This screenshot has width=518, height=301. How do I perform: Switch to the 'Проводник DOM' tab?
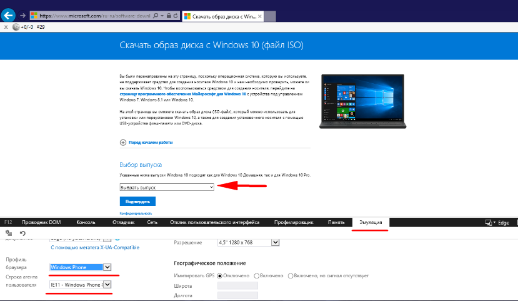41,222
